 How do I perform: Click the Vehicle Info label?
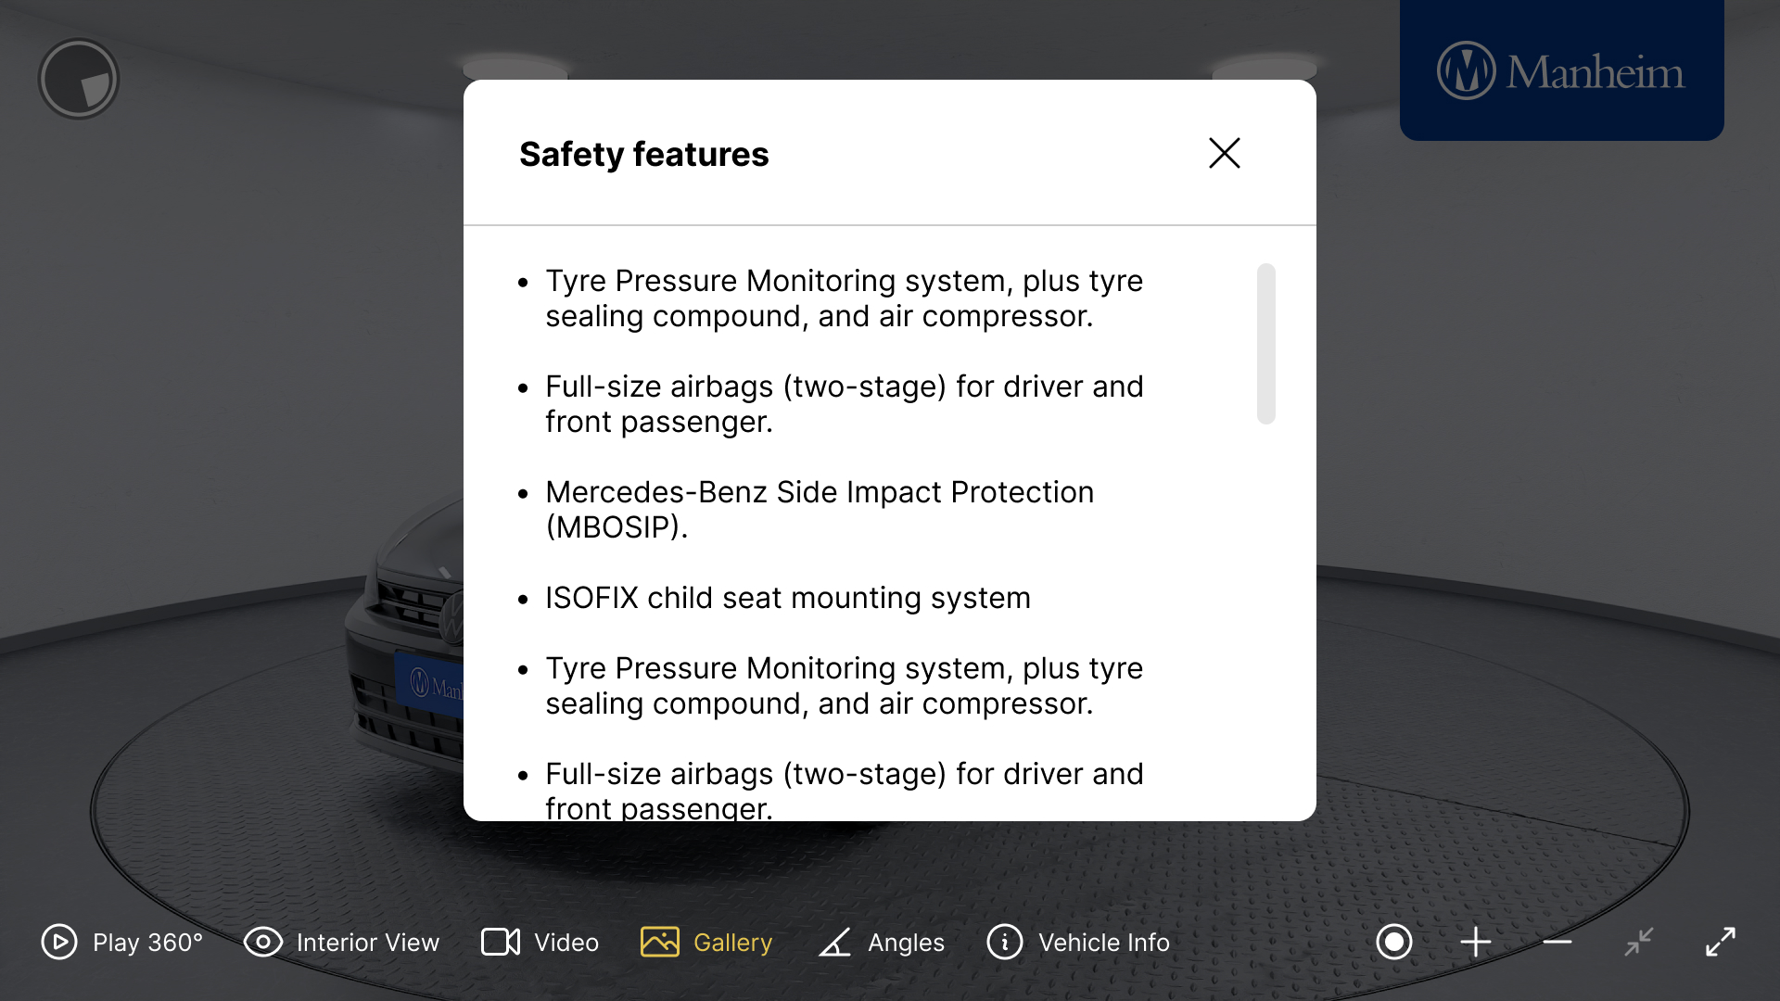pos(1103,942)
